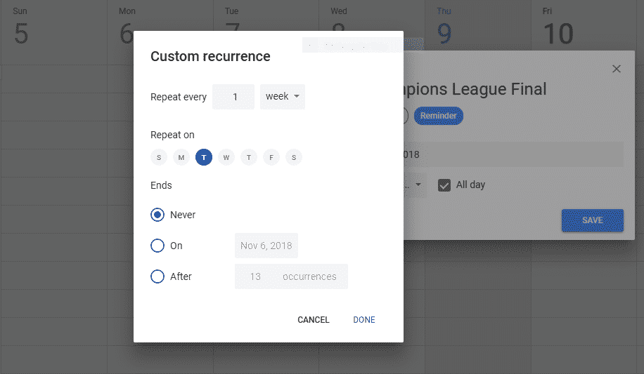The height and width of the screenshot is (374, 644).
Task: Click the blue SAVE button
Action: (x=592, y=220)
